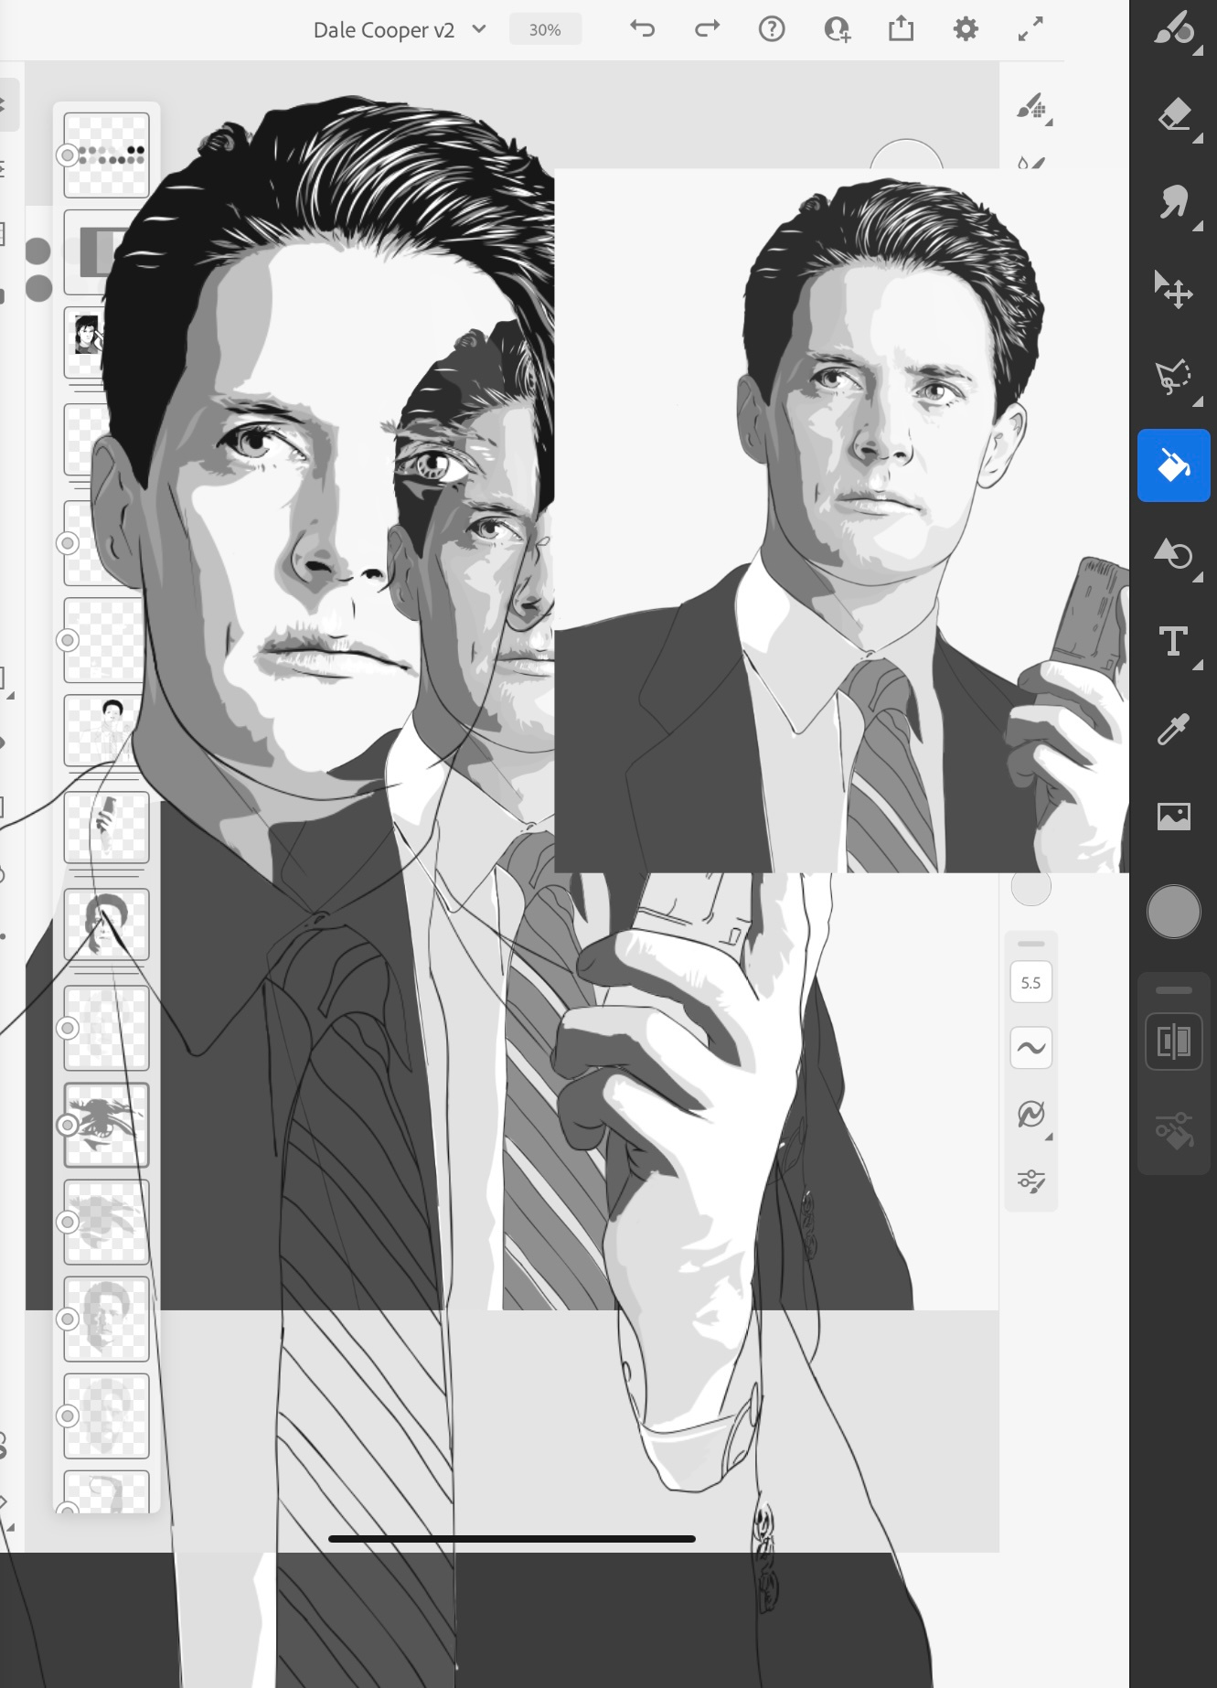Select pixel brushes in inner toolbar
Viewport: 1217px width, 1688px height.
coord(1032,108)
